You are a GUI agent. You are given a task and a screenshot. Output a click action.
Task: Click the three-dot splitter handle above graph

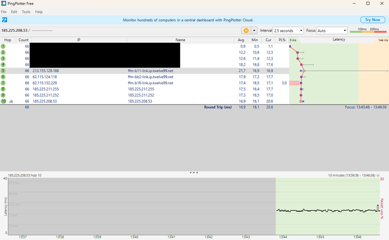coord(194,173)
